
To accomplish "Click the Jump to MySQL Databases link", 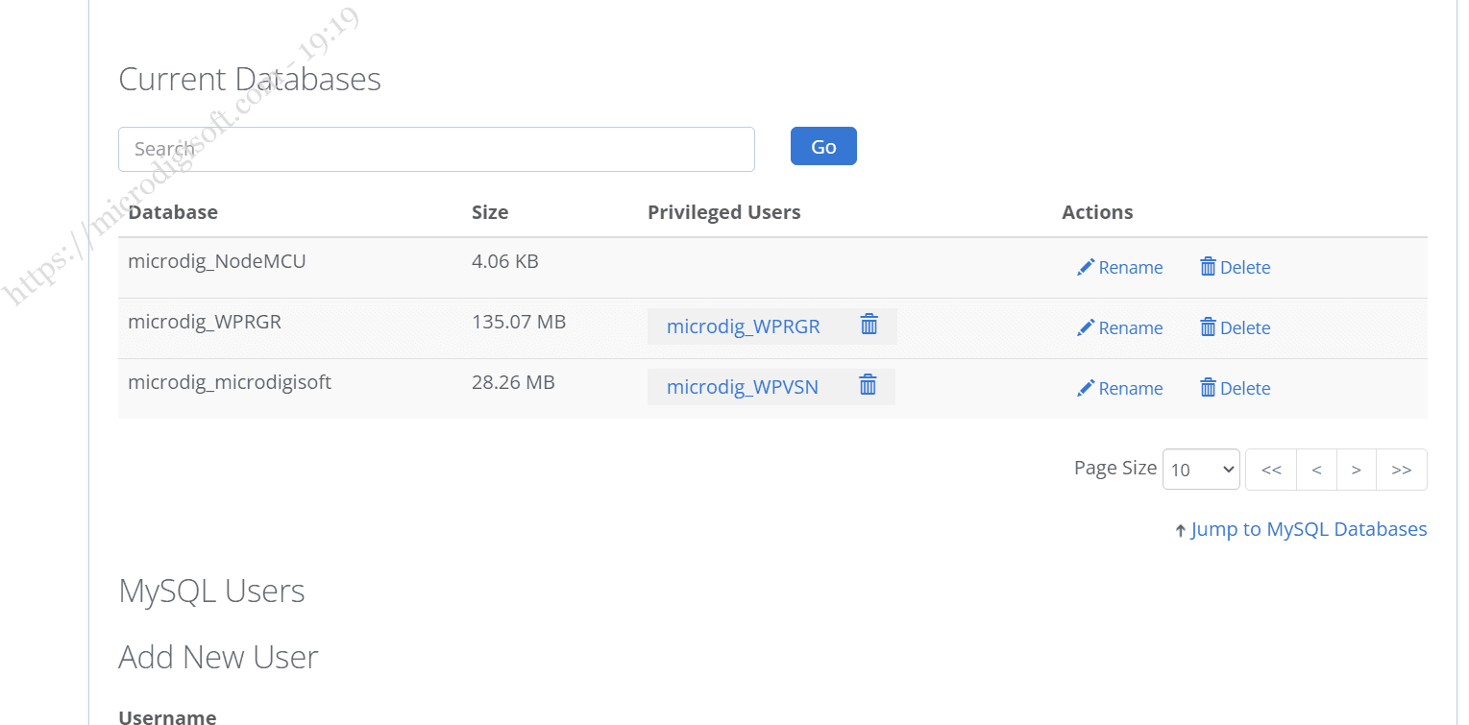I will click(x=1309, y=528).
